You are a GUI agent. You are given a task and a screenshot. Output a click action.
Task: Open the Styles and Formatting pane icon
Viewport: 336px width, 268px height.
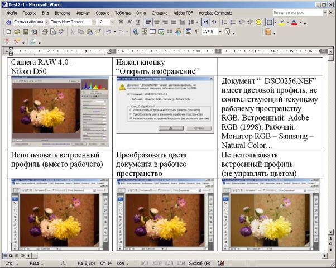(8, 22)
